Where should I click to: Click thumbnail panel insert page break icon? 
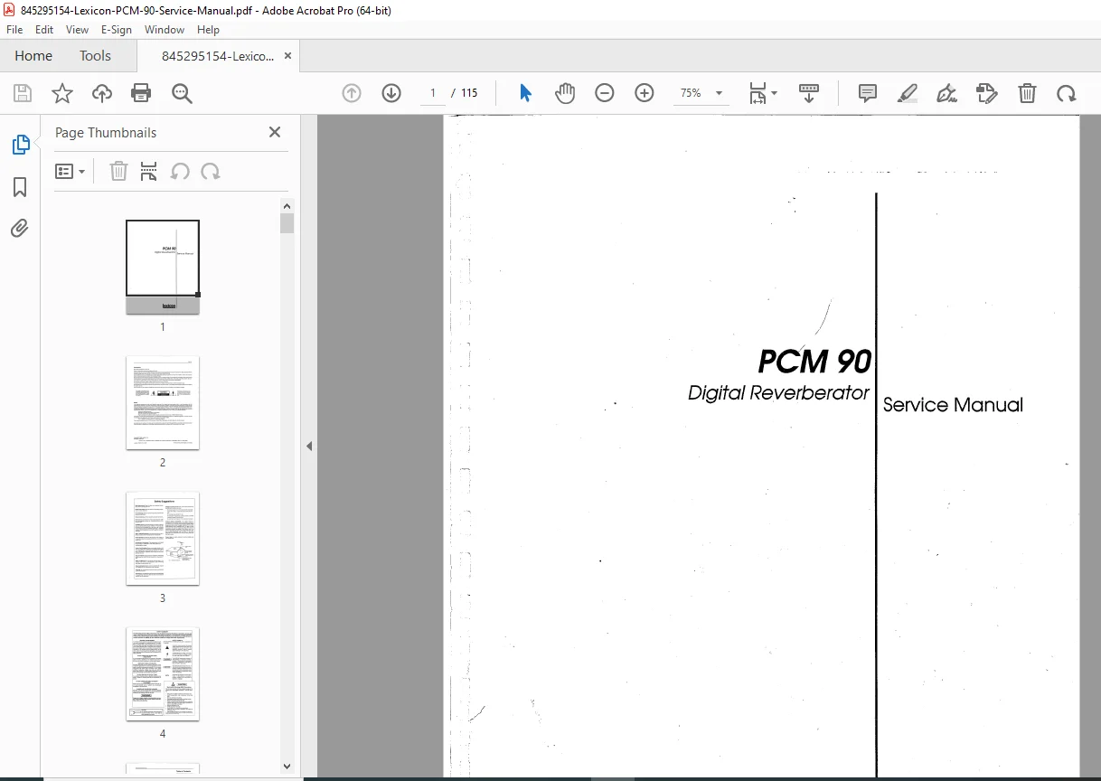(x=149, y=171)
